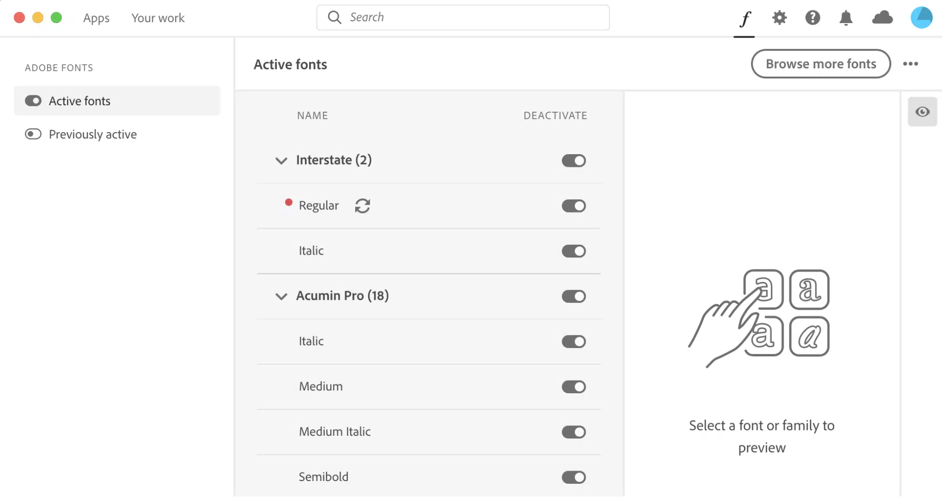Open the three-dot more options menu
Viewport: 942px width, 497px height.
(910, 64)
